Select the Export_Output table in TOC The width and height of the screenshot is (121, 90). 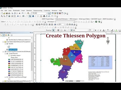tap(13, 49)
